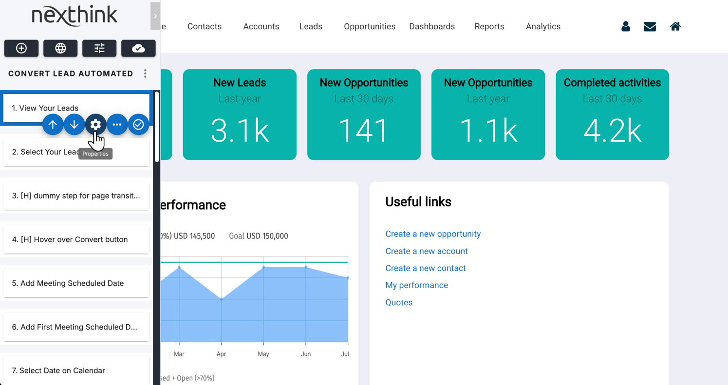Open Convert Lead Automated kebab menu
The width and height of the screenshot is (728, 385).
[x=145, y=73]
